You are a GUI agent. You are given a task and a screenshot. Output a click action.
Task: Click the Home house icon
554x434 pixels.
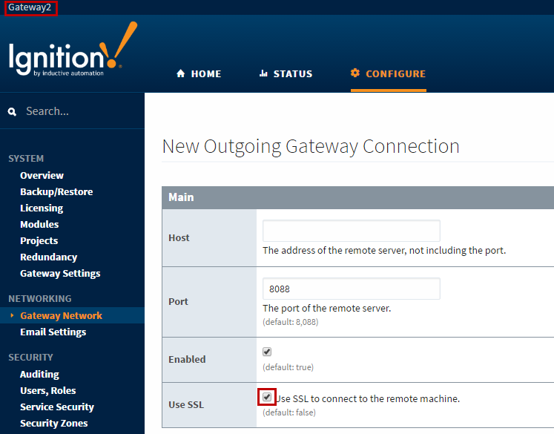(180, 73)
